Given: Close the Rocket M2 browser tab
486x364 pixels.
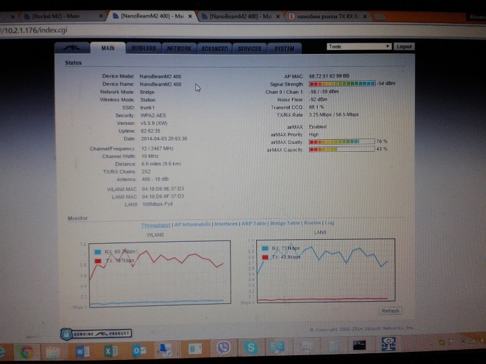Looking at the screenshot, I should tap(101, 16).
